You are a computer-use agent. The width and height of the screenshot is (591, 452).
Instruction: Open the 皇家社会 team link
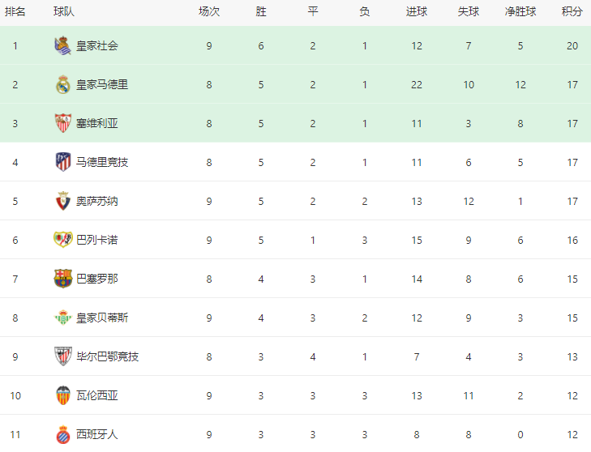(97, 46)
